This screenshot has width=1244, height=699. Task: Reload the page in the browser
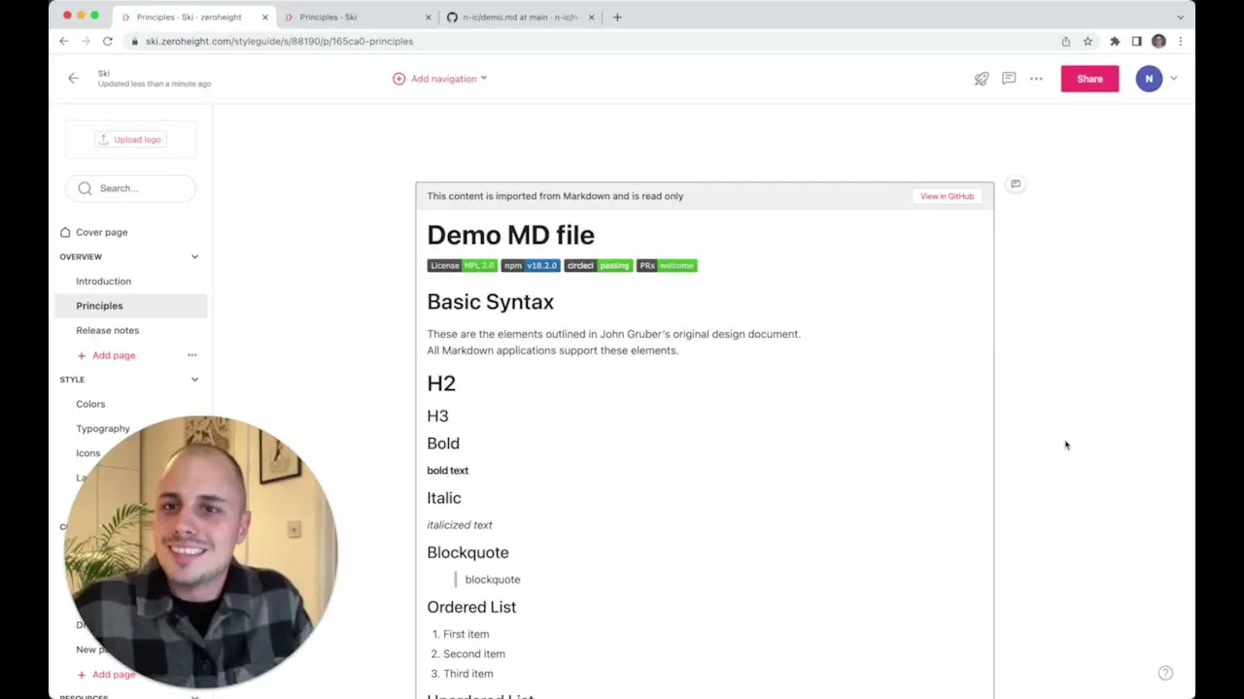coord(108,41)
